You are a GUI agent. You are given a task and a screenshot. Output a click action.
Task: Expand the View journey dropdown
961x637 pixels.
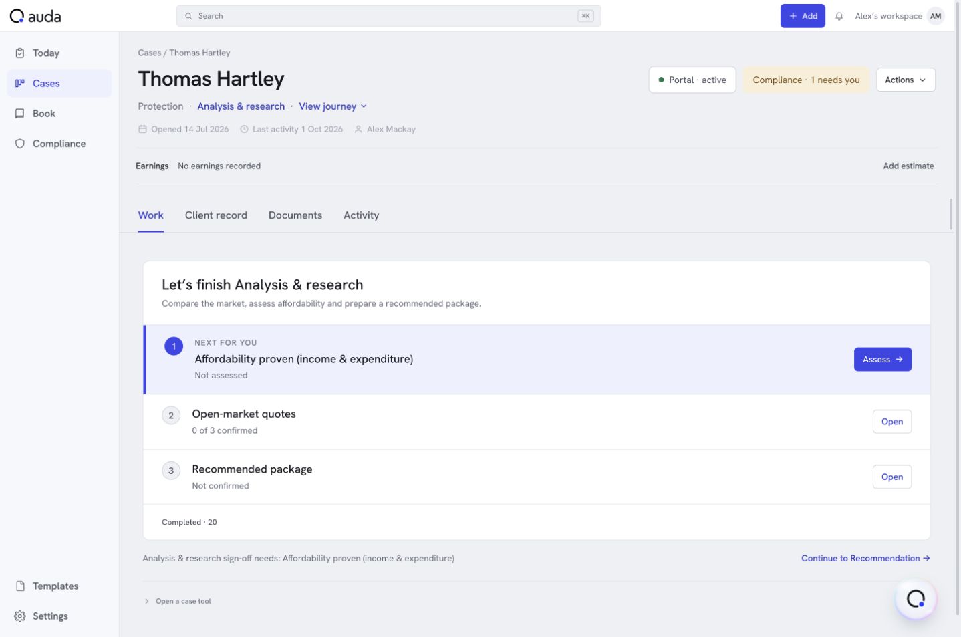(333, 106)
